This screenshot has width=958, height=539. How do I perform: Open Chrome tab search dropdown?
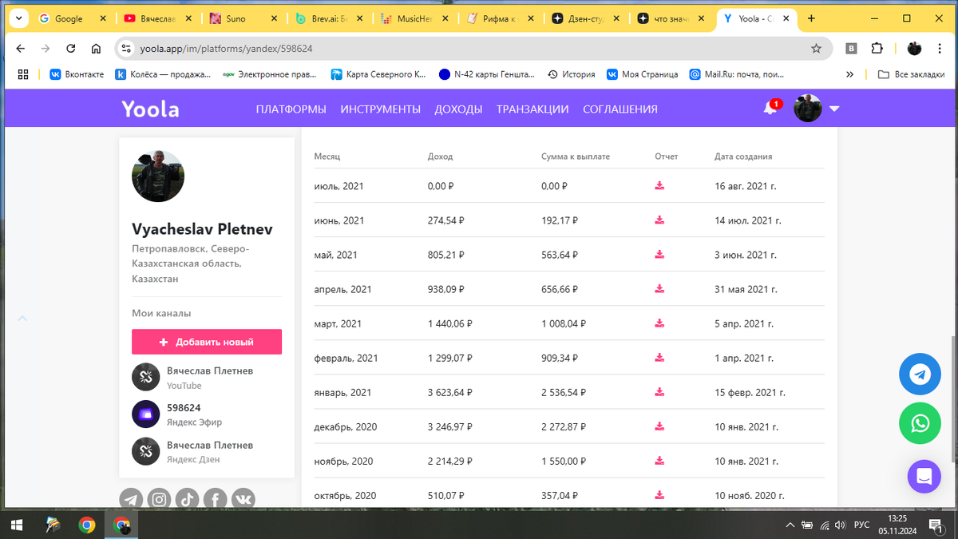point(18,18)
